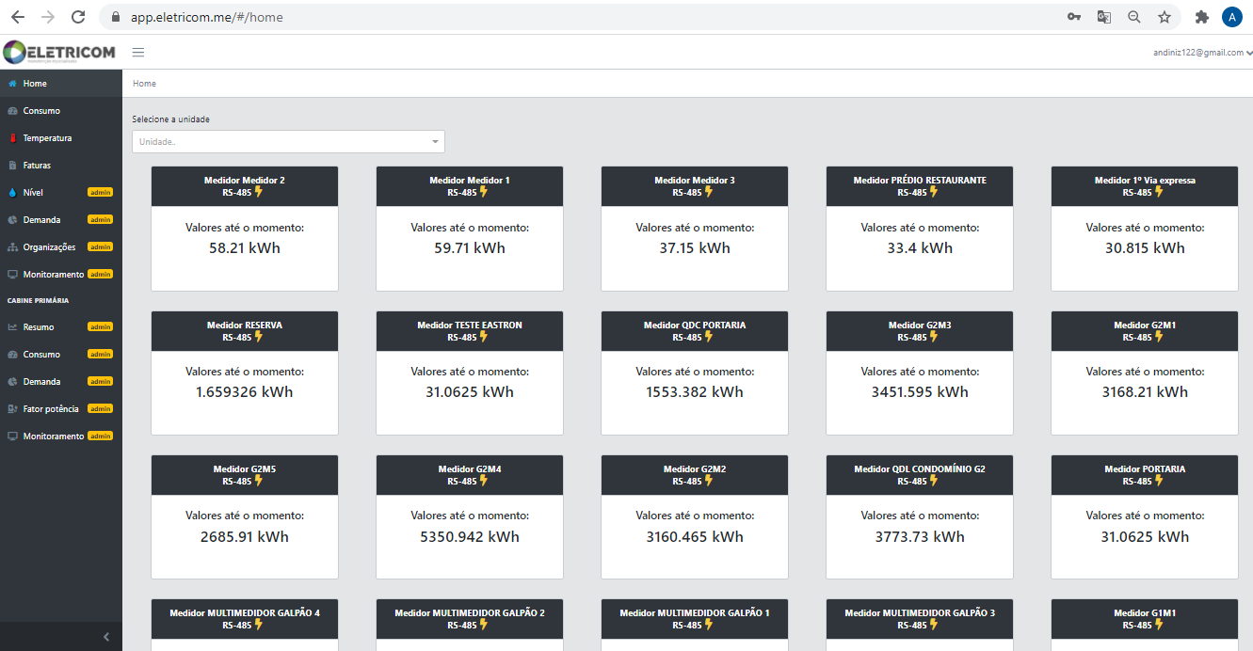1253x651 pixels.
Task: Click the admin badge next to Nível
Action: 100,192
